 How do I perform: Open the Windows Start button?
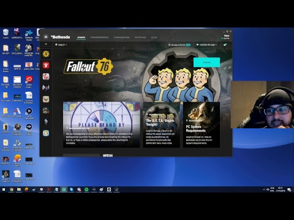pos(4,189)
